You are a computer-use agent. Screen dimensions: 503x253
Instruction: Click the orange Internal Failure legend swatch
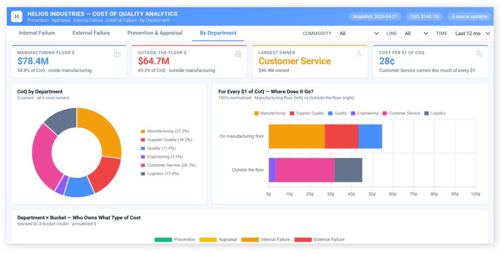point(250,240)
